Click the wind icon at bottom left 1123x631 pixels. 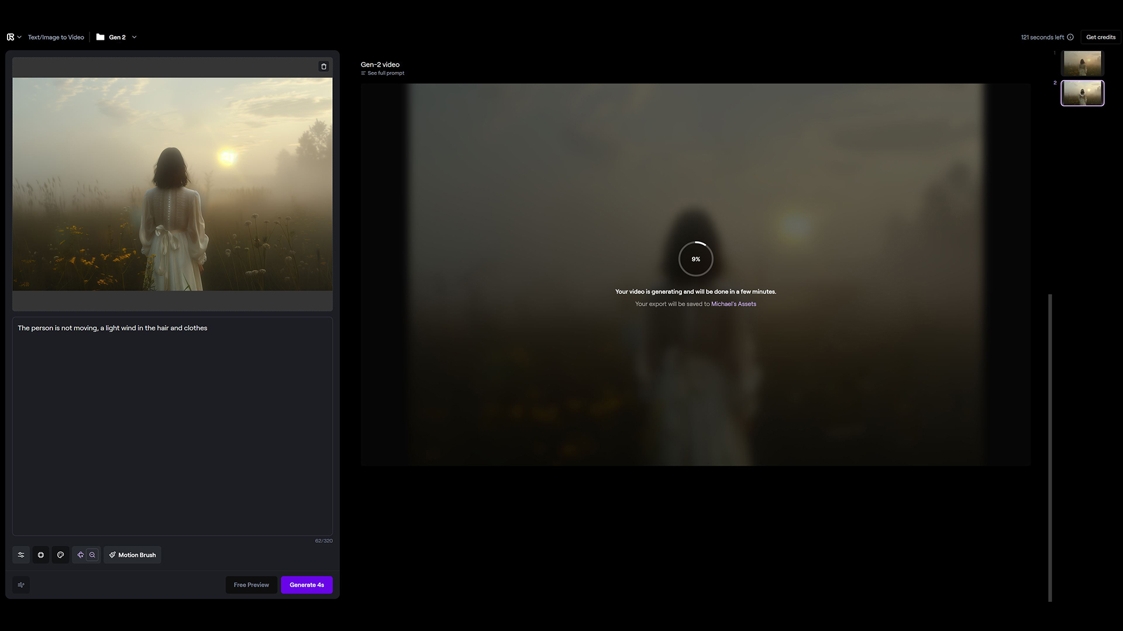(x=21, y=585)
